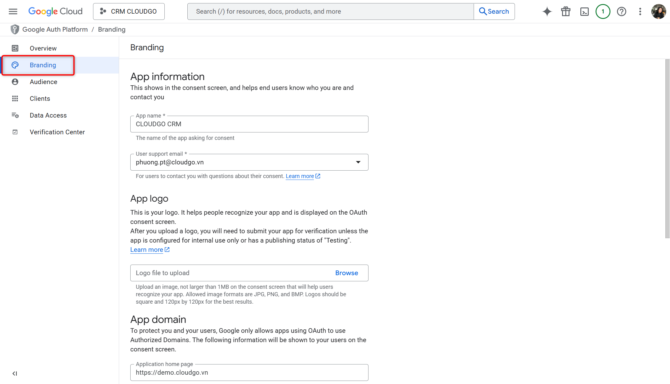This screenshot has height=384, width=670.
Task: Open the help question mark icon
Action: (x=622, y=11)
